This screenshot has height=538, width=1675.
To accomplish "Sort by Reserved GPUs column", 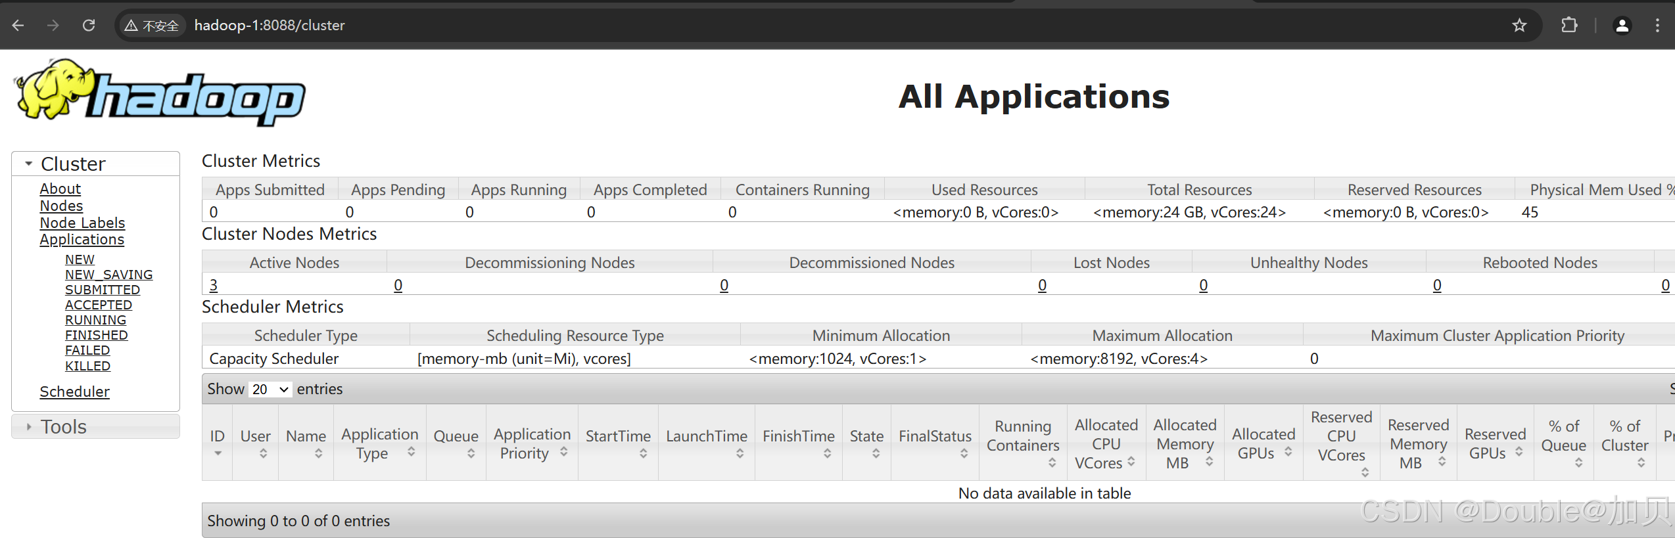I will click(x=1495, y=442).
